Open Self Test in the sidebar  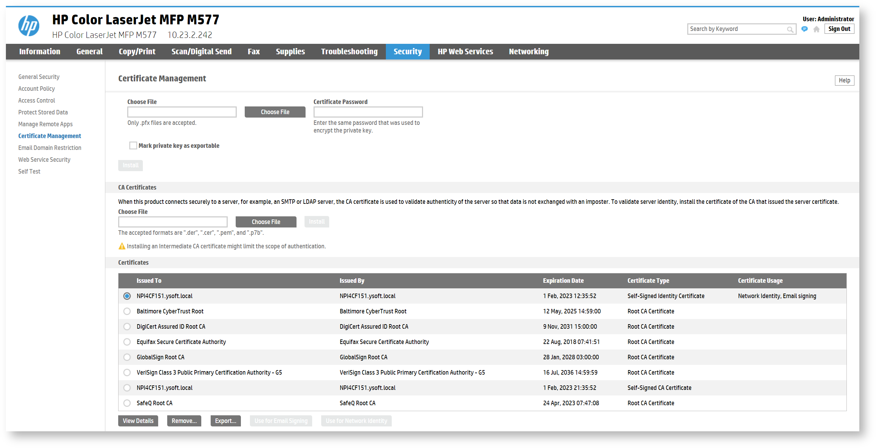click(x=29, y=171)
